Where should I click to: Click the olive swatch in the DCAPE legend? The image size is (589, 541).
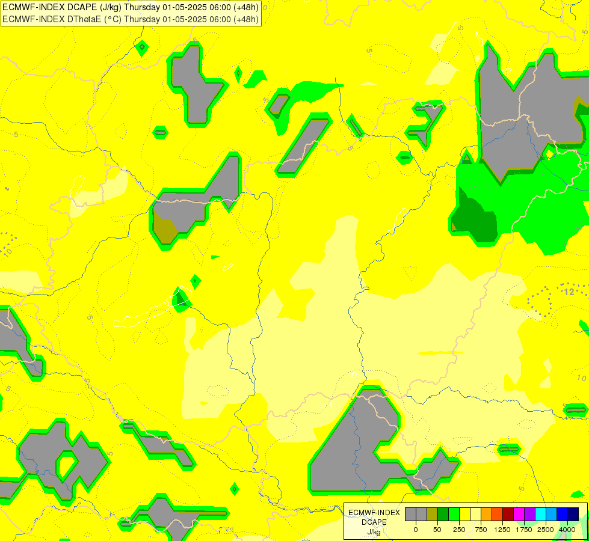point(433,515)
